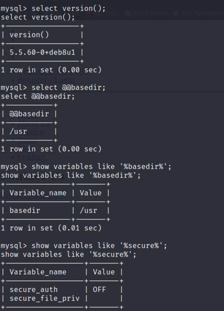
Task: Click the basedir variable name cell
Action: click(x=25, y=210)
